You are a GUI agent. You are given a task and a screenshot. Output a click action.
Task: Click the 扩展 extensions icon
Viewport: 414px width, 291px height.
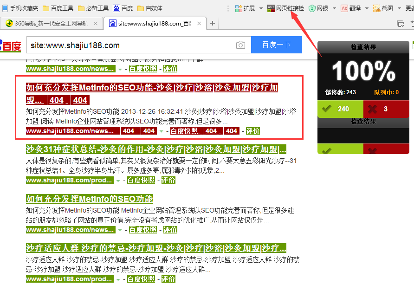point(239,8)
